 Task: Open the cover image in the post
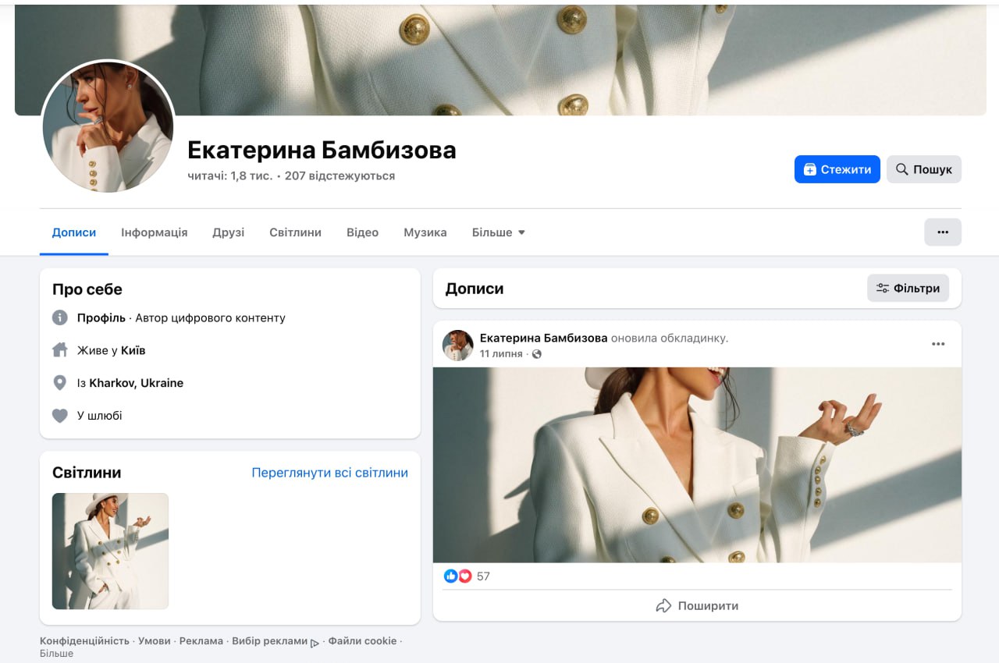pos(697,465)
